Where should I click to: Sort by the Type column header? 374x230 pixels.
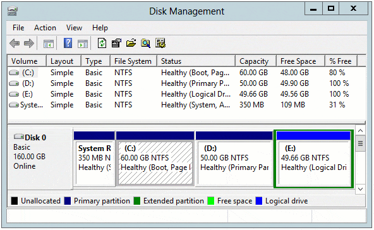click(95, 61)
